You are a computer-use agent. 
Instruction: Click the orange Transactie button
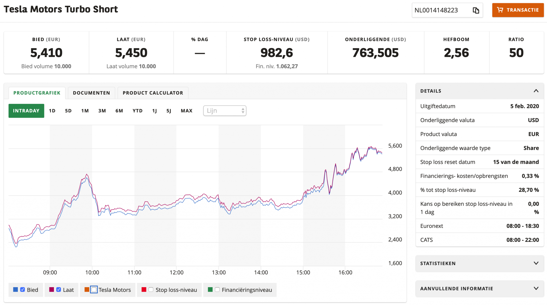tap(518, 10)
